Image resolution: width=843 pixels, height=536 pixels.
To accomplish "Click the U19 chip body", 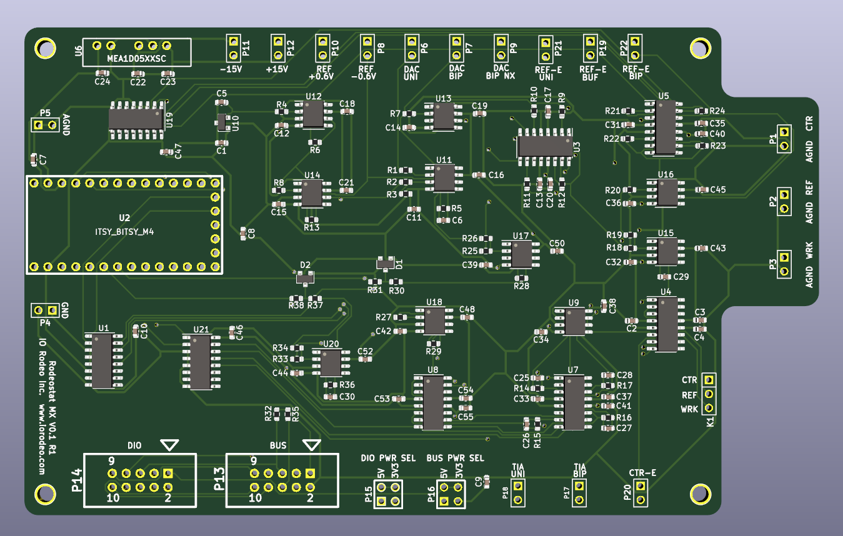I will pos(135,119).
